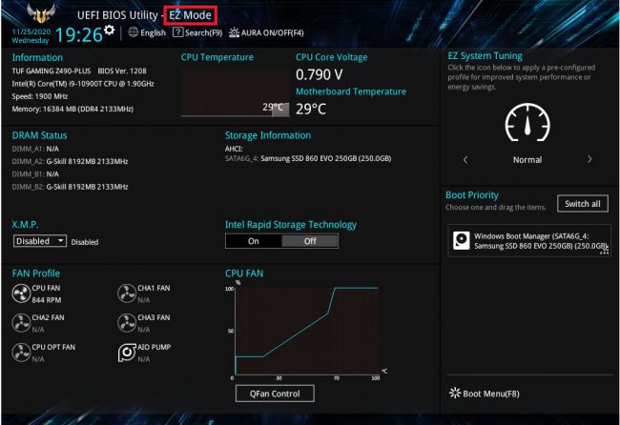Click the DIMM_B1 N/A entry
This screenshot has width=620, height=425.
pyautogui.click(x=35, y=173)
